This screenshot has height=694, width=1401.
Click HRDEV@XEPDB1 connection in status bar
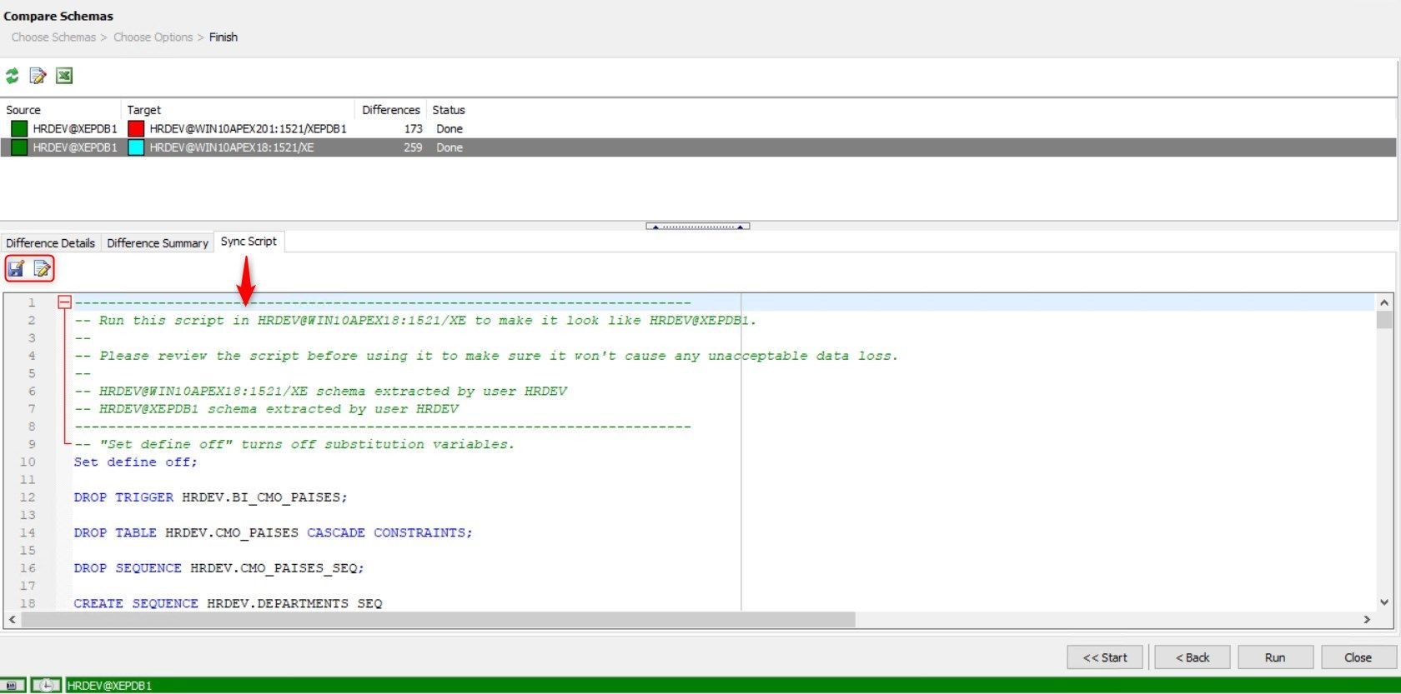(109, 686)
